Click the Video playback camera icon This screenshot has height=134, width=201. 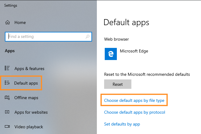[x=7, y=126]
